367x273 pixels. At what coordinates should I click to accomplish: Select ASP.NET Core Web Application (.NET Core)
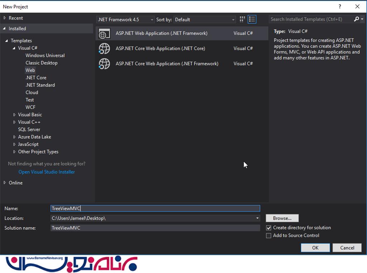tap(182, 49)
